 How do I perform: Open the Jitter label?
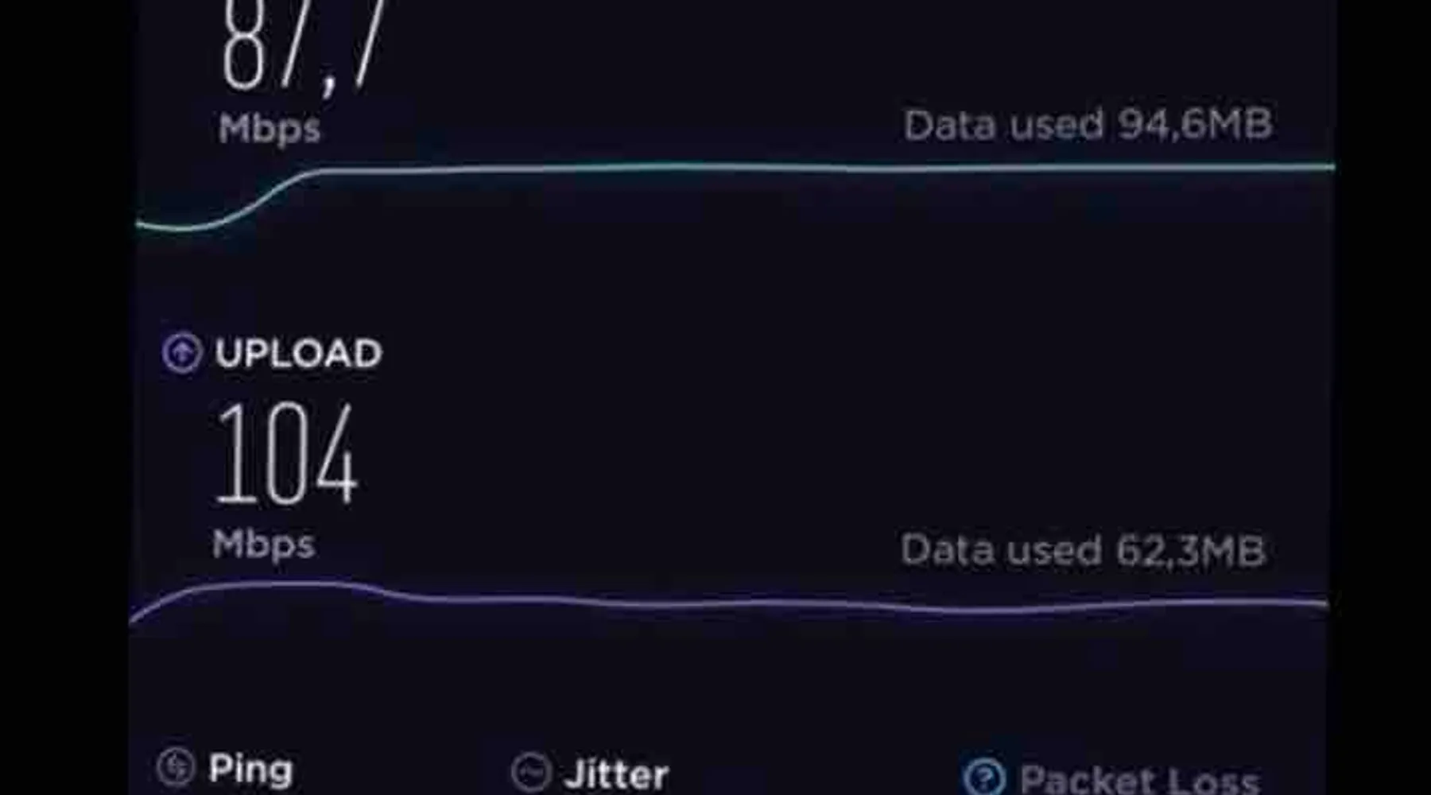[616, 774]
